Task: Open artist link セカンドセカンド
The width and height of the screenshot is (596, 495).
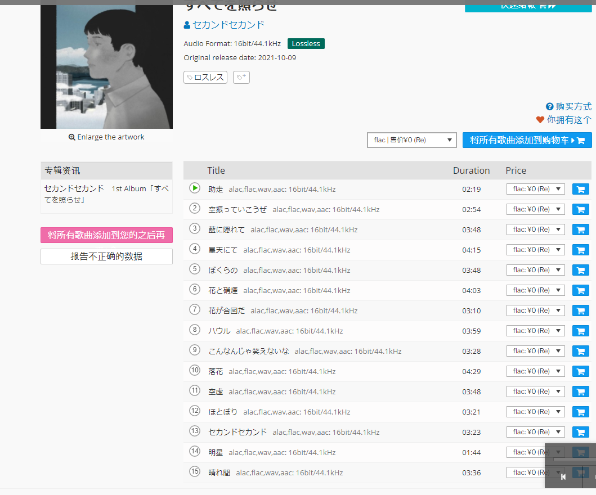Action: [x=228, y=25]
